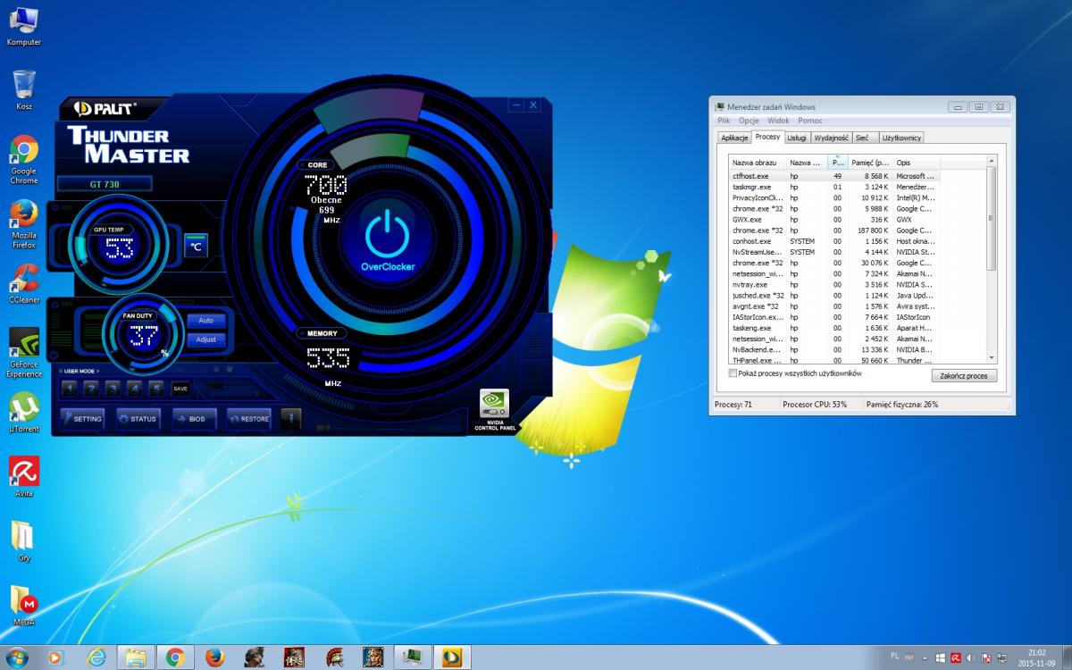Open the Kosz recycle bin icon
The height and width of the screenshot is (670, 1072).
point(24,90)
